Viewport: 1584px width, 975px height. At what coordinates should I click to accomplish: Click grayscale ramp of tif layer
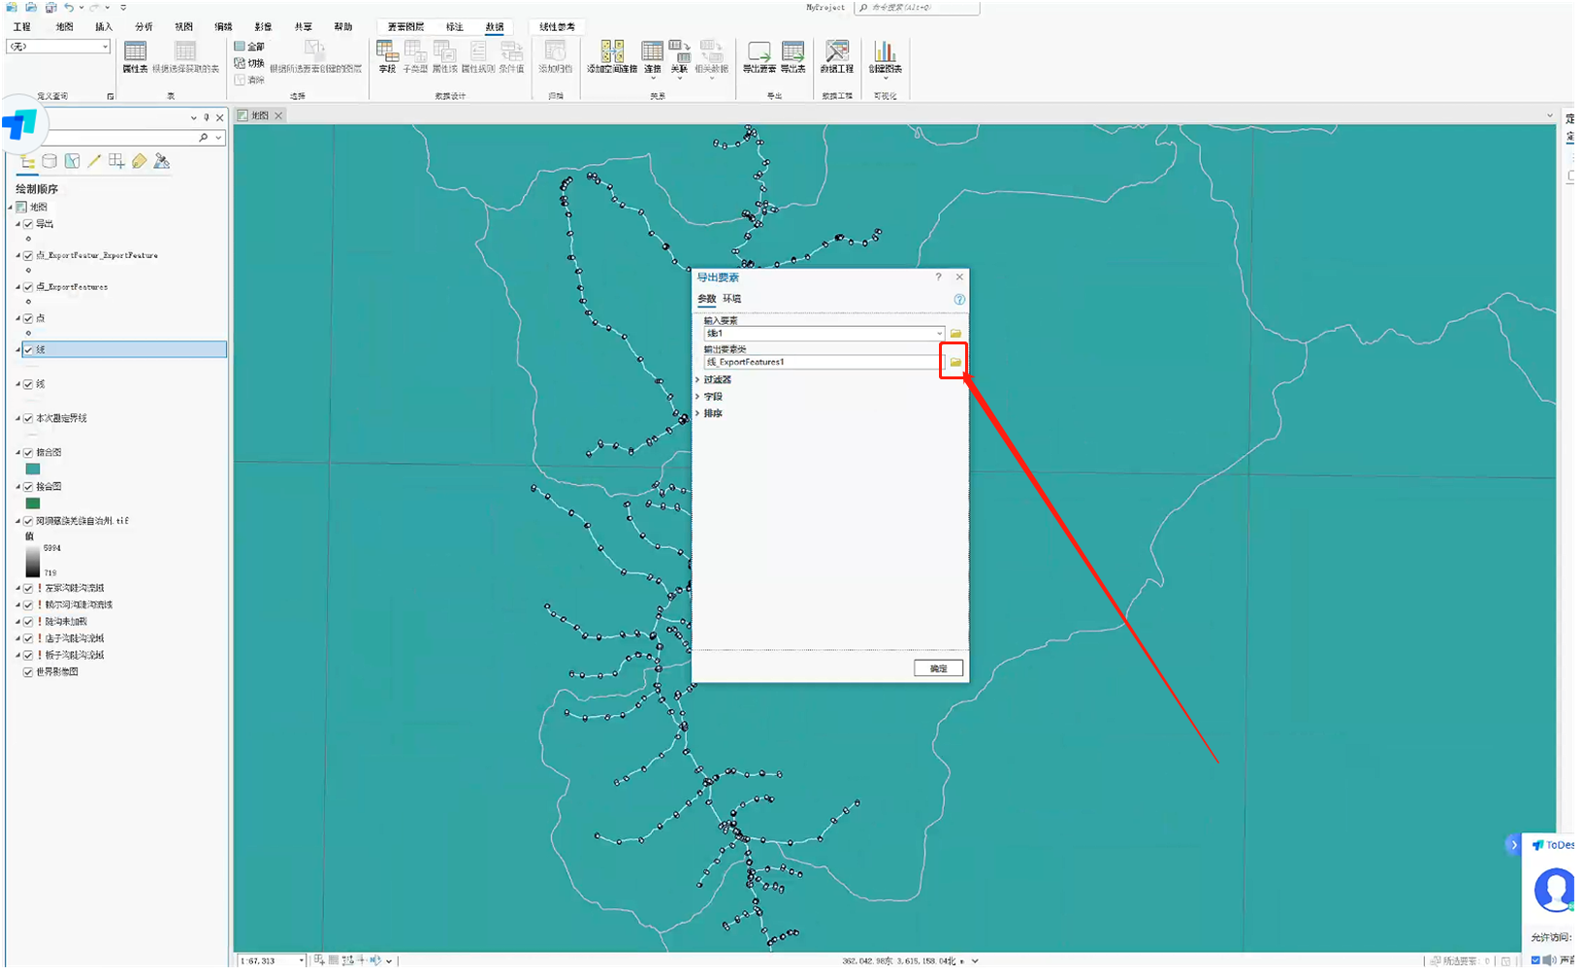point(33,562)
